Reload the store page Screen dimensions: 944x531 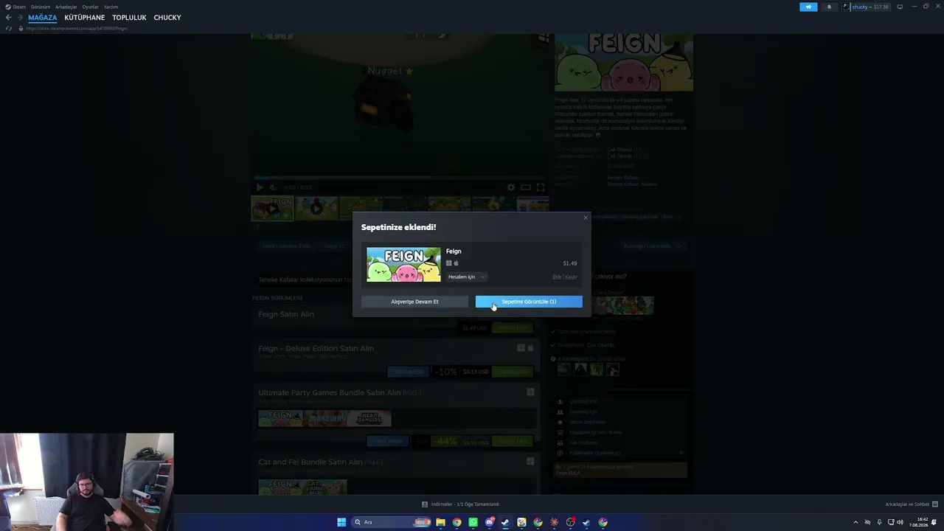(x=9, y=28)
